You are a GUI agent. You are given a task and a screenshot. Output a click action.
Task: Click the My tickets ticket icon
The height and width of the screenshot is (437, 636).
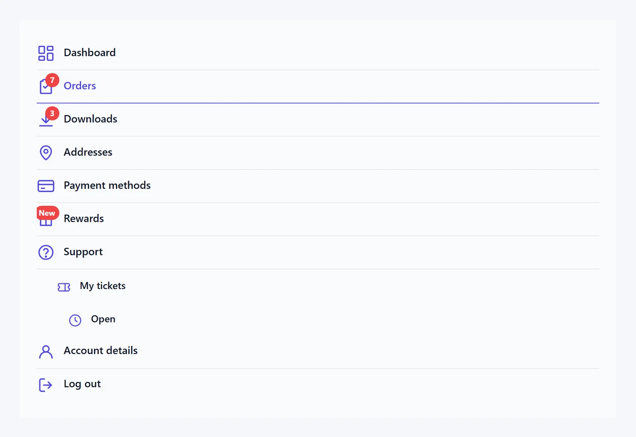point(64,287)
